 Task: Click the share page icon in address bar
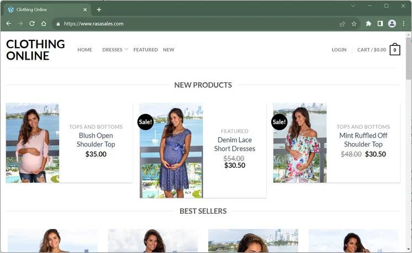click(x=342, y=24)
